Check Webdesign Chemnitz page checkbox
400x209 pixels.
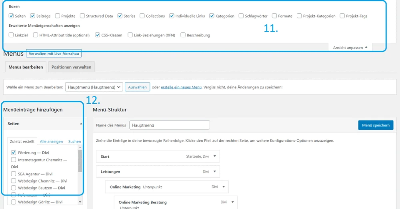coord(14,181)
